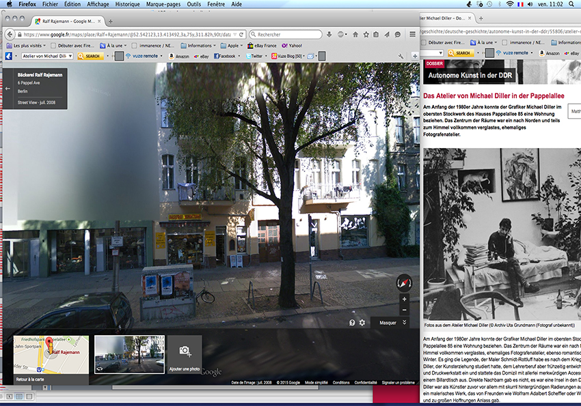581x406 pixels.
Task: Click the wrench settings icon on toolbar
Action: [x=401, y=56]
